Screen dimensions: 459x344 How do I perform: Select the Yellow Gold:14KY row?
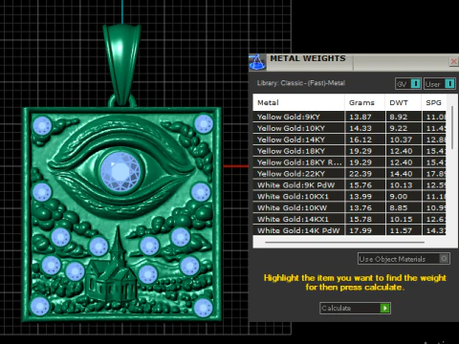click(350, 140)
